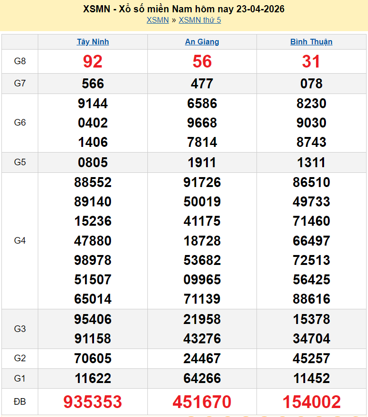The height and width of the screenshot is (417, 368).
Task: Click Bình Thuận special prize 154002
Action: tap(311, 402)
